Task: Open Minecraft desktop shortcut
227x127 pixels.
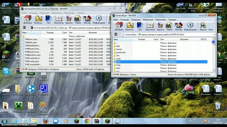Action: (6, 56)
